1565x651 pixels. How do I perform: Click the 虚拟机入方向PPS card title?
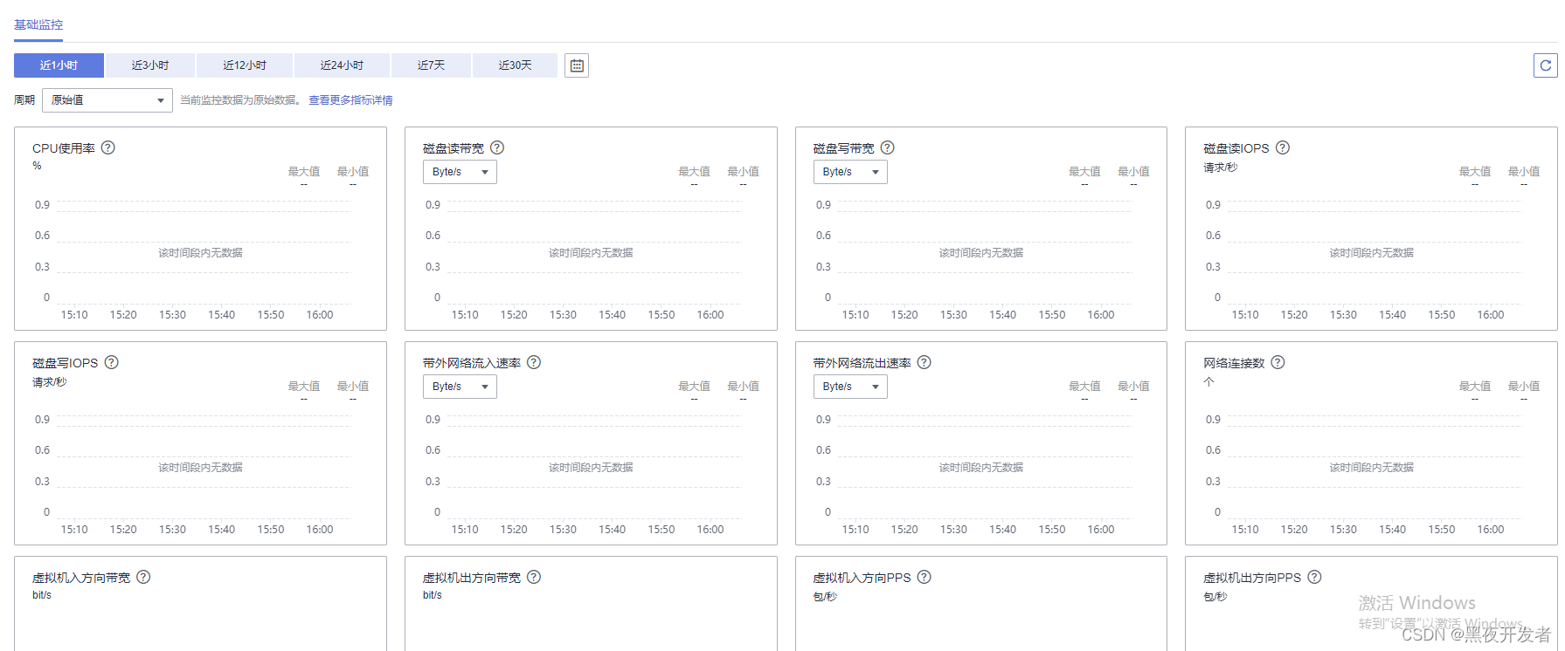click(862, 578)
